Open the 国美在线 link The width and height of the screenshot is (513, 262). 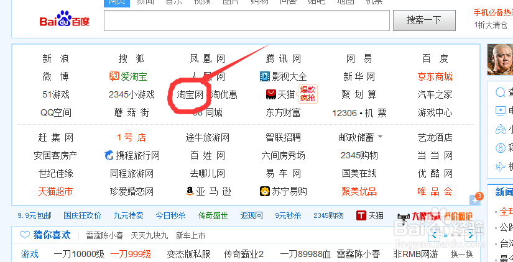(359, 173)
